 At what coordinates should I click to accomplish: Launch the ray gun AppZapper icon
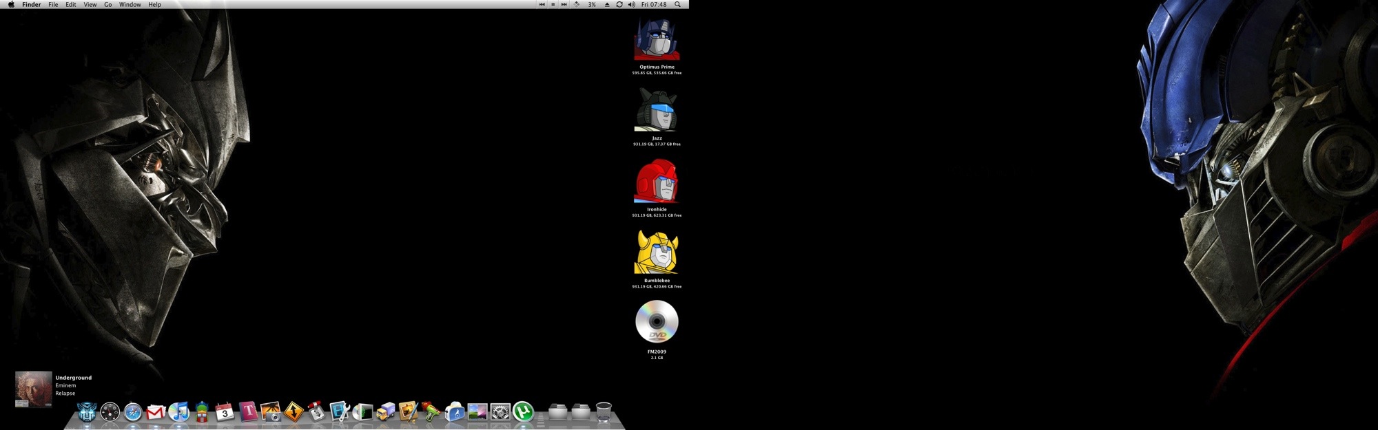tap(431, 411)
